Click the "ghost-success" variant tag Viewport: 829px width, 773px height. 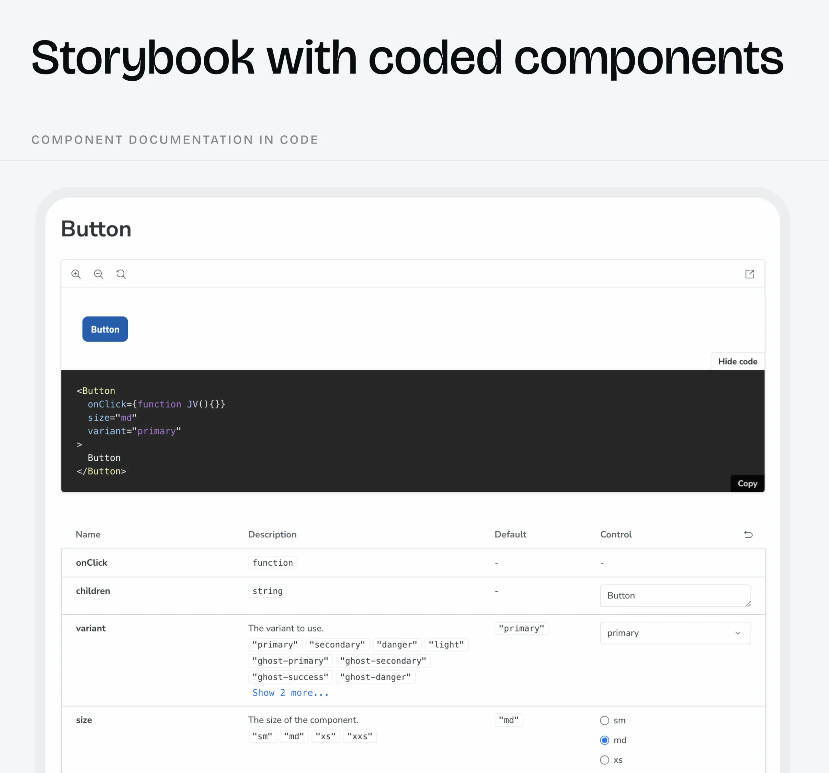tap(290, 677)
